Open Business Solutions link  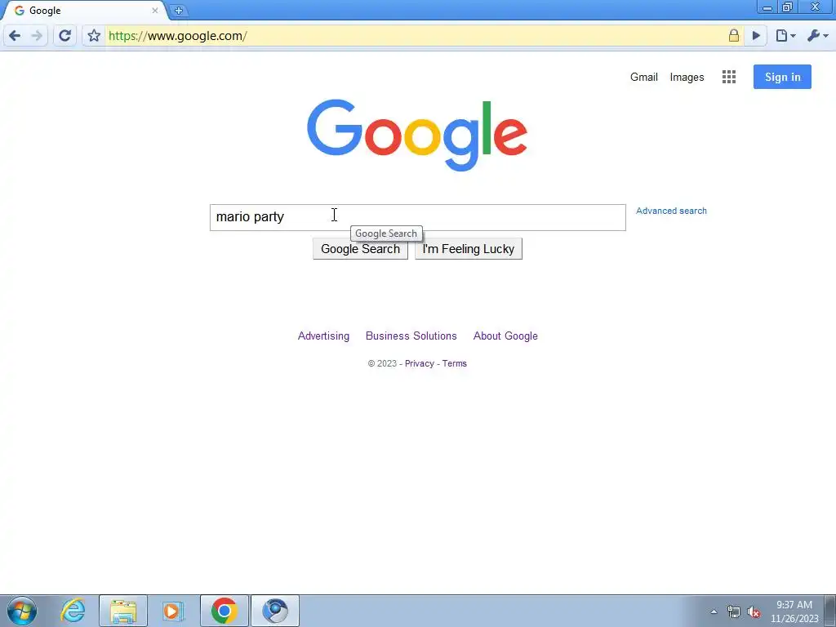tap(411, 336)
